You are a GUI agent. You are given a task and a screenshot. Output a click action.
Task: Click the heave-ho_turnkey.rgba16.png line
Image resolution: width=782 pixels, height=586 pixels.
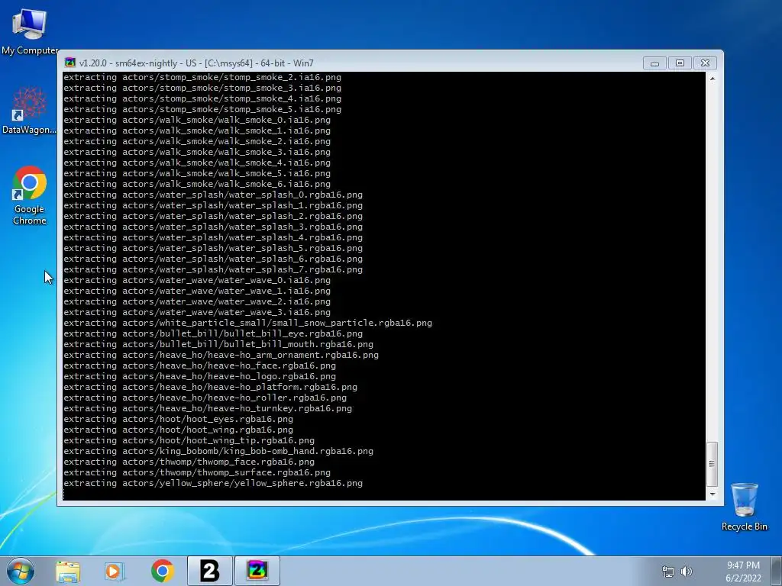coord(208,409)
